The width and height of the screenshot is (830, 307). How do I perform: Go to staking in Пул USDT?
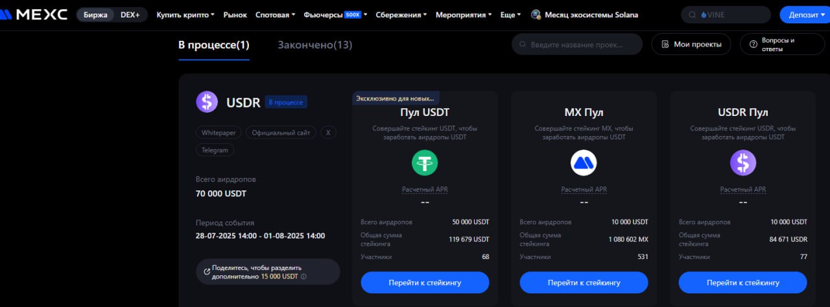(425, 282)
